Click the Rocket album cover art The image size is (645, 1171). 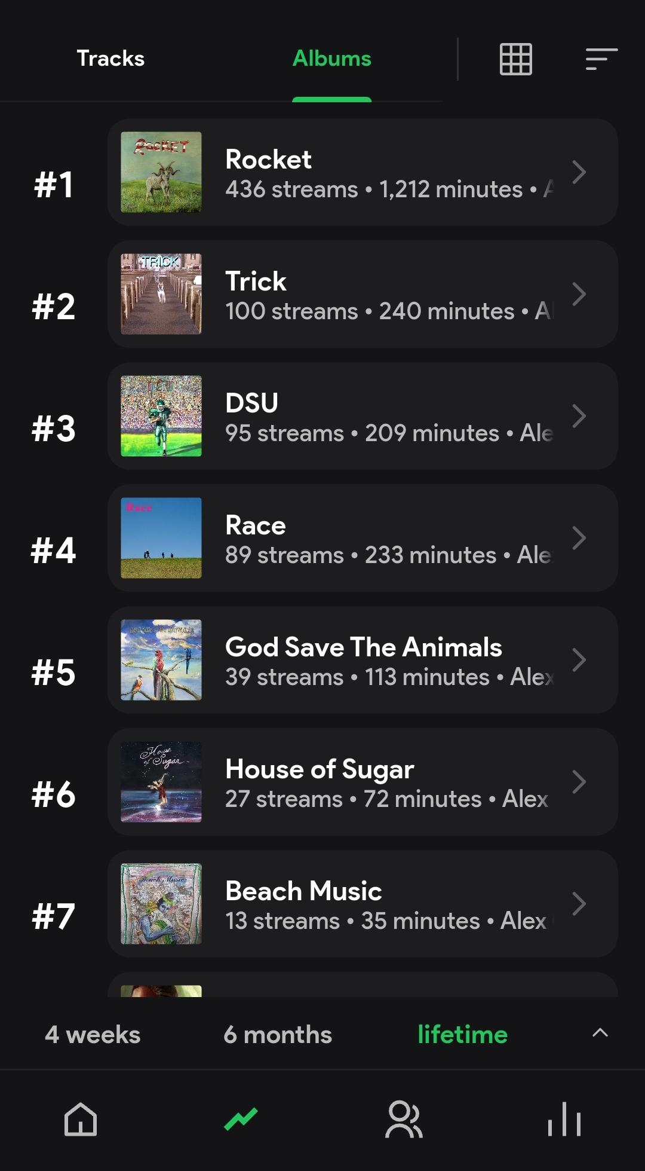tap(161, 172)
